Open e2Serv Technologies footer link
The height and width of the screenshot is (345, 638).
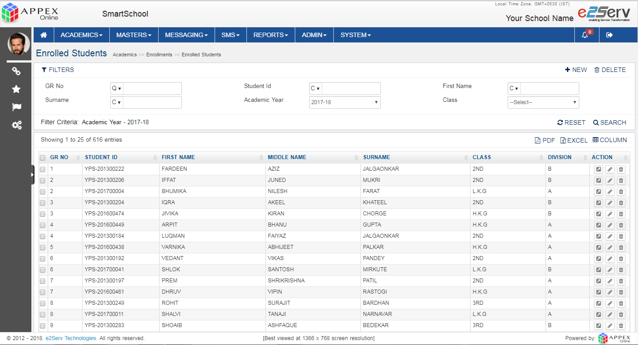(x=71, y=338)
